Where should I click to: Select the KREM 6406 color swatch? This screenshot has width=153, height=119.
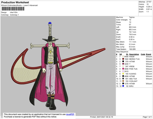123,56
